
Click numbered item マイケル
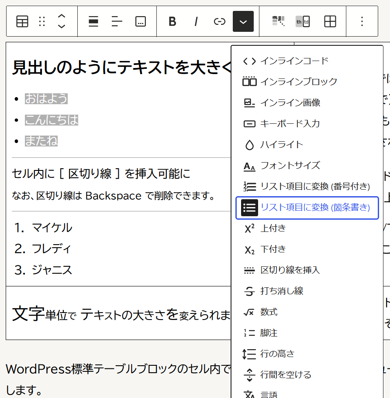tap(52, 228)
